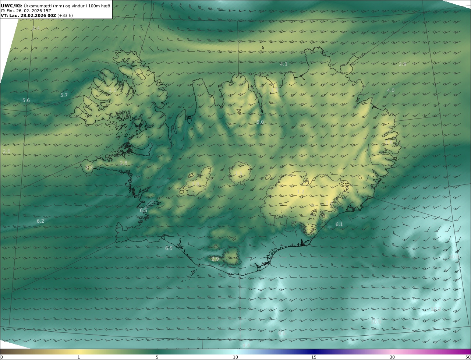Click the 5.0 value label
This screenshot has width=471, height=360.
click(260, 122)
